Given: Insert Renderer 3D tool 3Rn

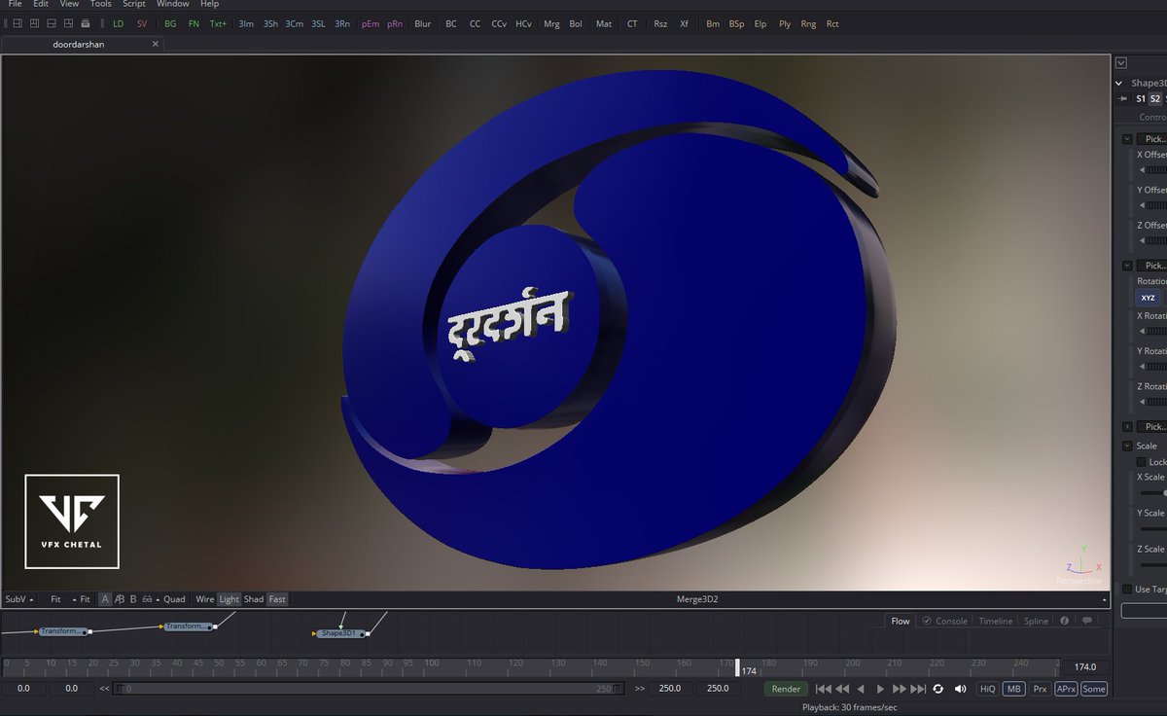Looking at the screenshot, I should (342, 23).
